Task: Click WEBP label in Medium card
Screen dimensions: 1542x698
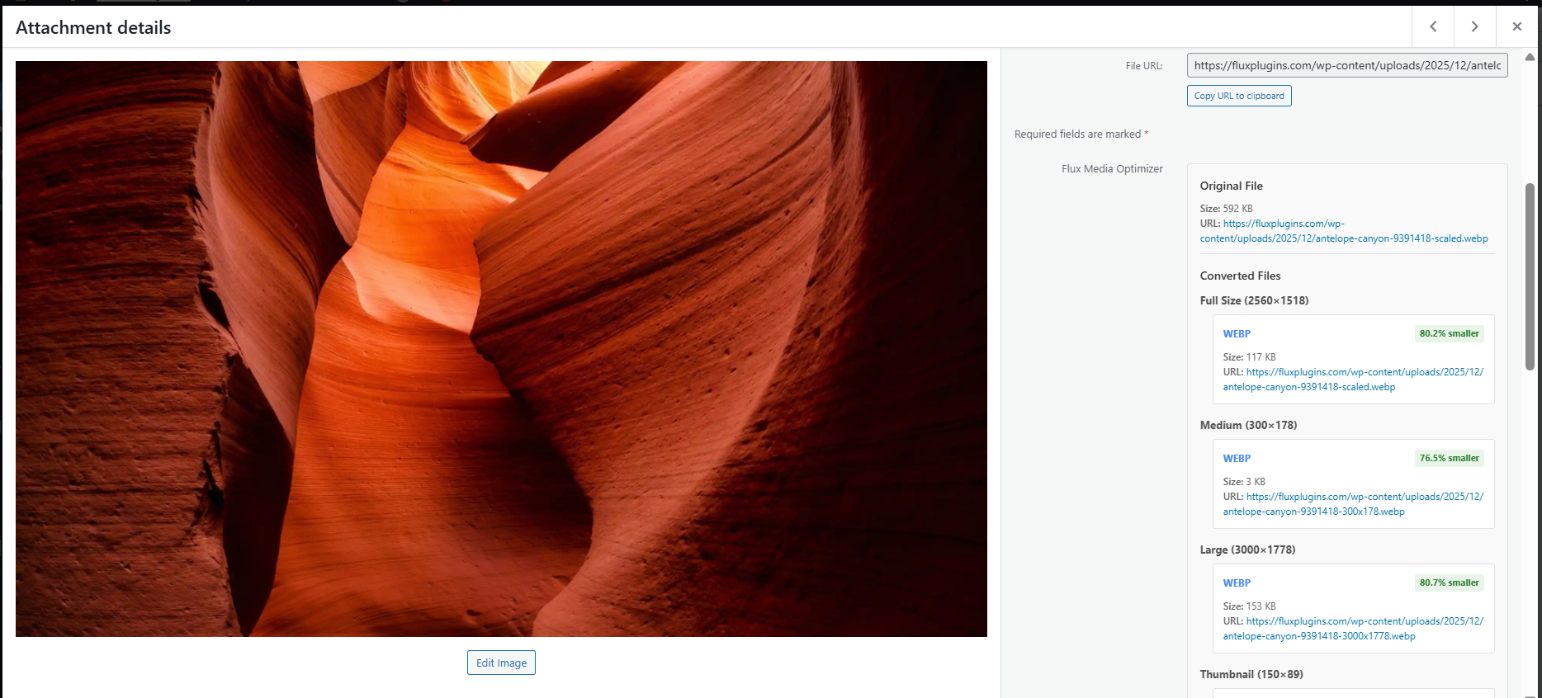Action: 1237,458
